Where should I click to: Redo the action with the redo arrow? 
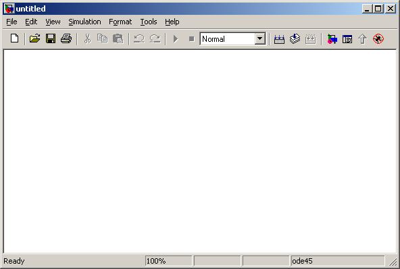point(155,38)
